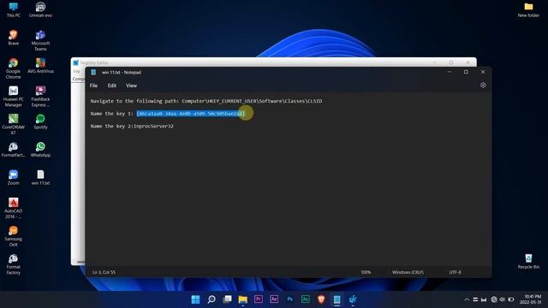Open FlashBack Express desktop icon
The image size is (548, 308).
click(40, 97)
